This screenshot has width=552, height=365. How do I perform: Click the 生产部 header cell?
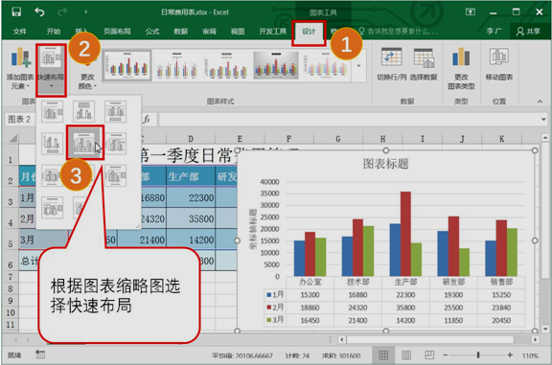(191, 176)
